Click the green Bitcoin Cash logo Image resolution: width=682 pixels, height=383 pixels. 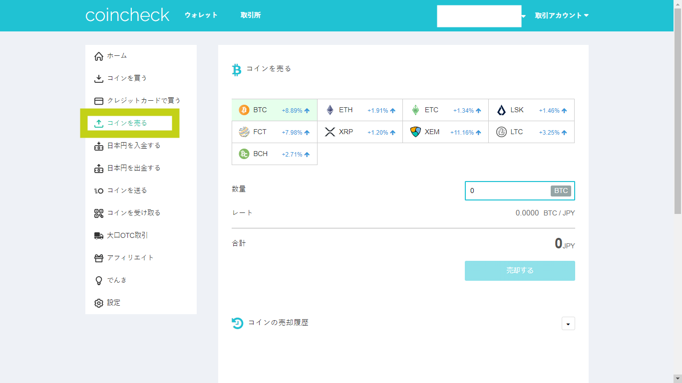click(x=244, y=154)
